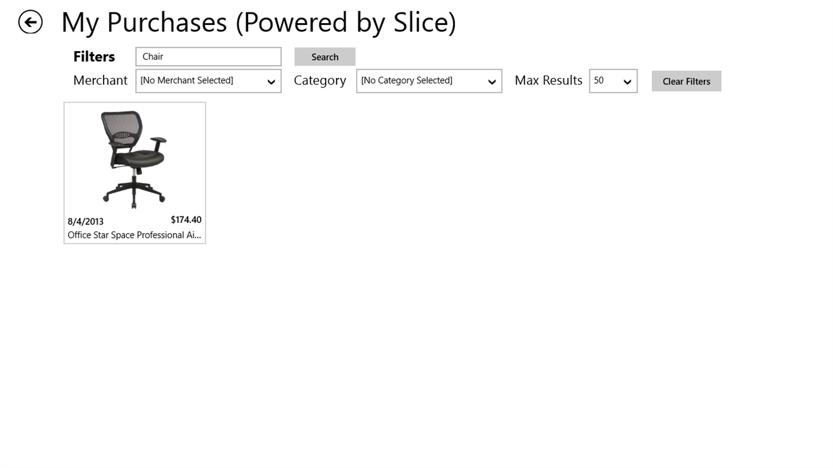
Task: Select the Chair filter text field
Action: (x=208, y=56)
